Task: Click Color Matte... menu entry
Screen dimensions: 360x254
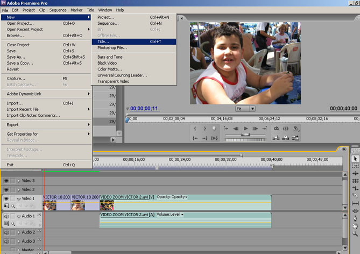Action: 110,69
